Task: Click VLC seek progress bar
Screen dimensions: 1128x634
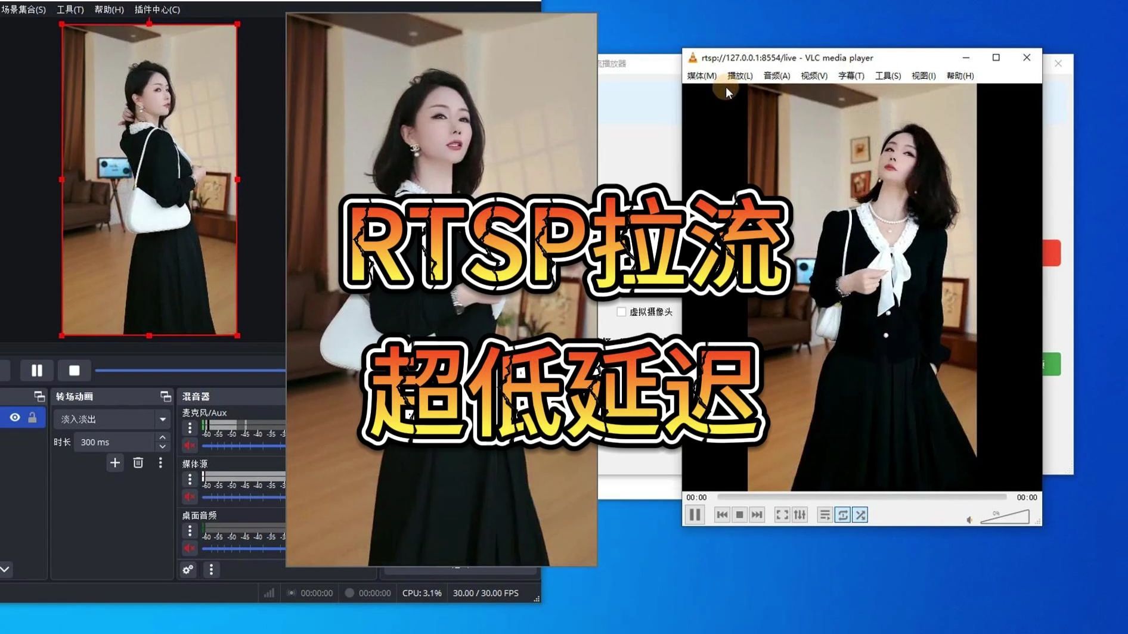Action: coord(862,497)
